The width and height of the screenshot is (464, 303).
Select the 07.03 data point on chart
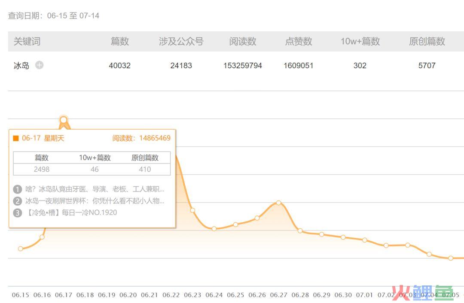[408, 245]
